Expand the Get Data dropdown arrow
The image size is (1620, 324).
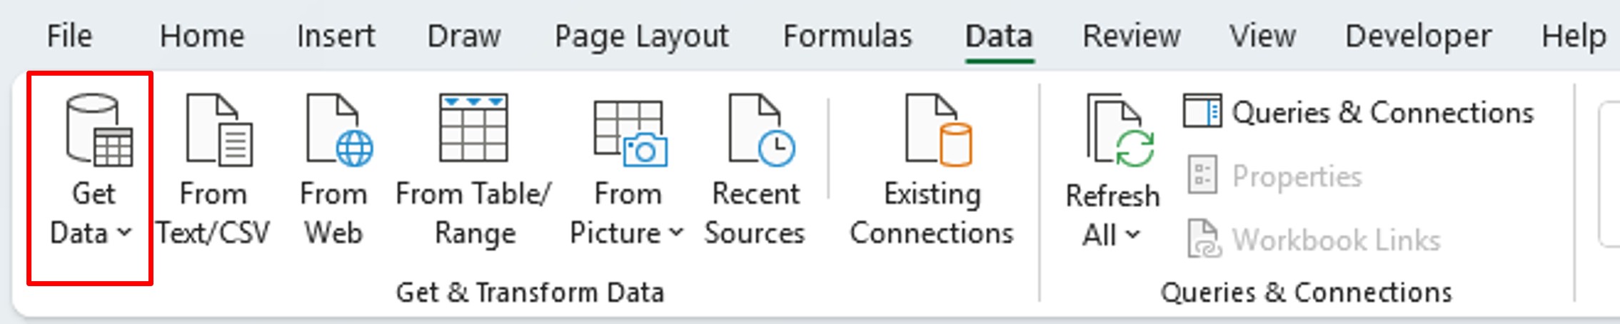124,233
